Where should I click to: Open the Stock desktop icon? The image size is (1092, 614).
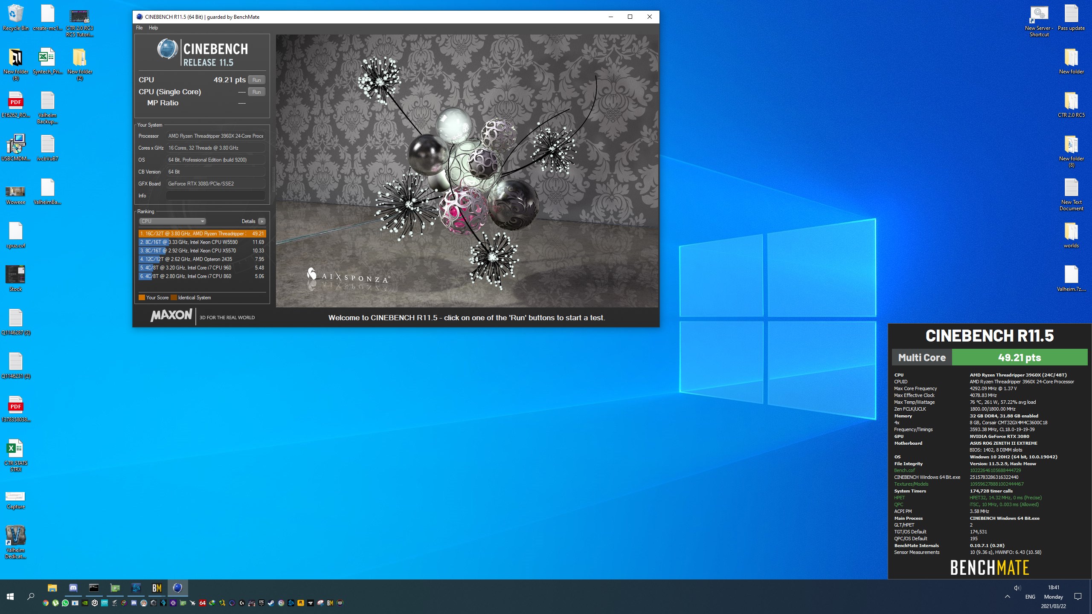[x=15, y=278]
